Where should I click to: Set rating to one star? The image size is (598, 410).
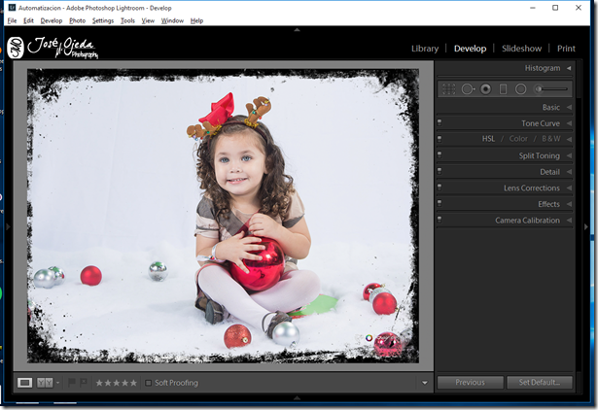pyautogui.click(x=99, y=383)
